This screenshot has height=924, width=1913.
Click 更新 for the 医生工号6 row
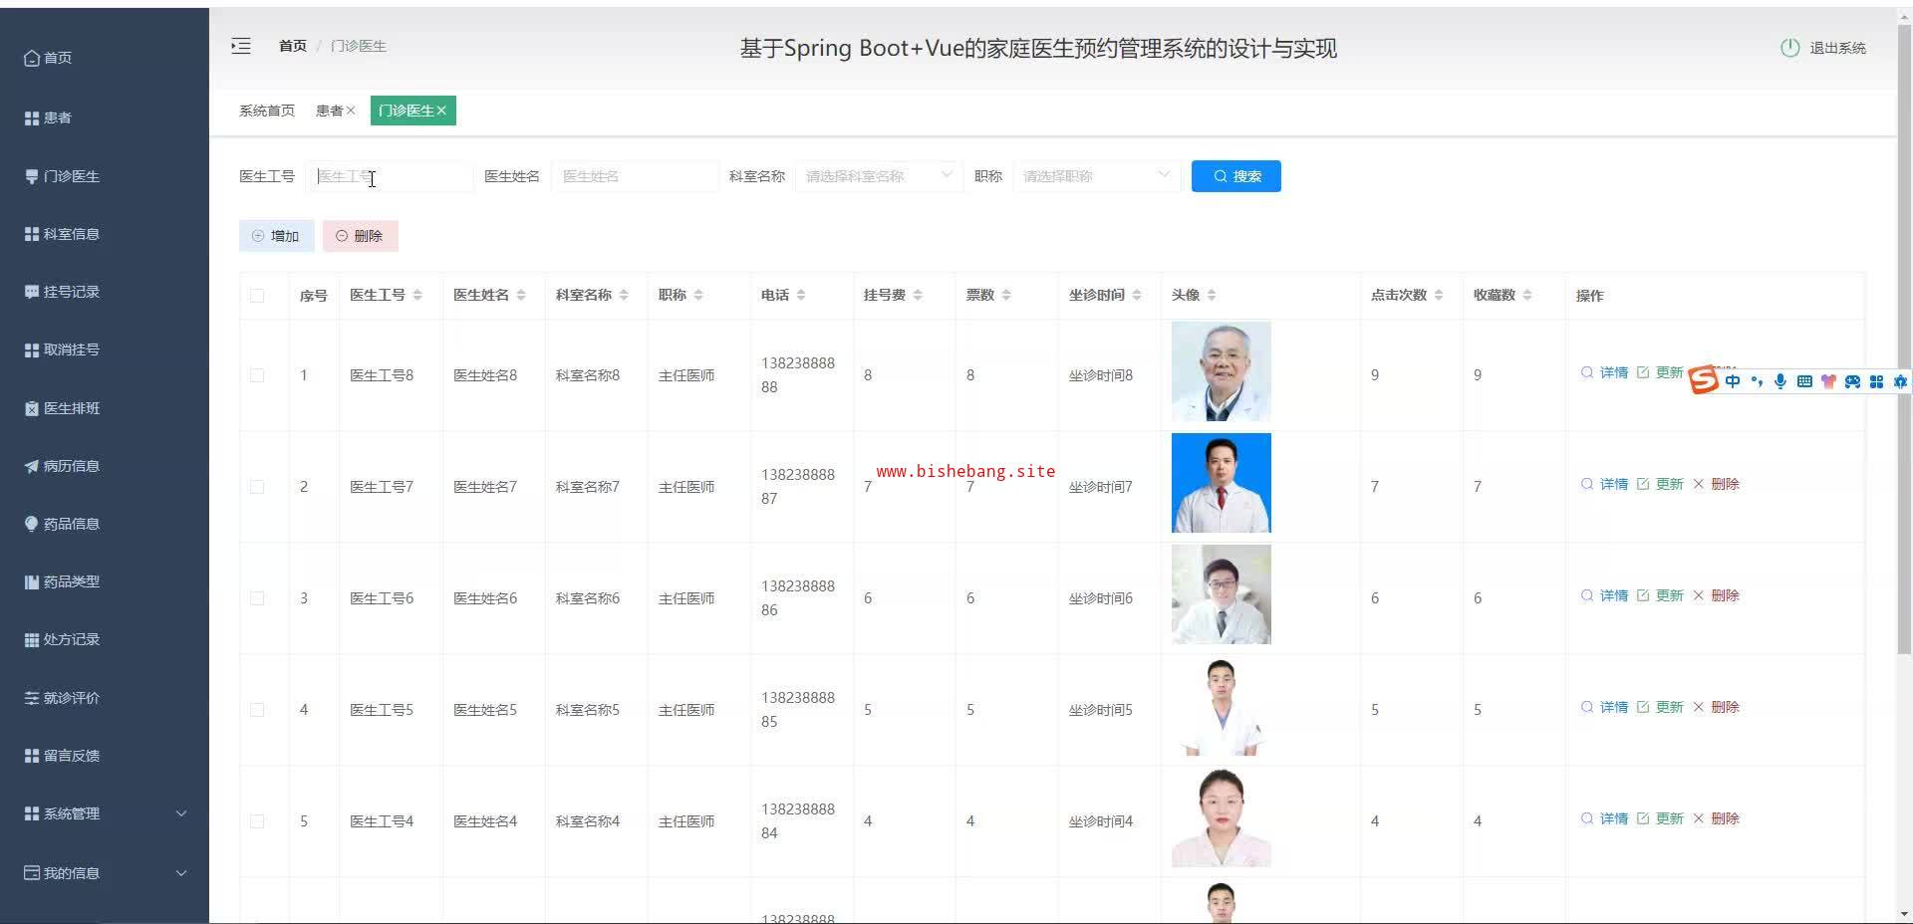click(x=1660, y=595)
